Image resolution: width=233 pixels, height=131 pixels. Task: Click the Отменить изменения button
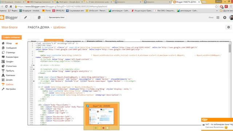[x=175, y=41]
